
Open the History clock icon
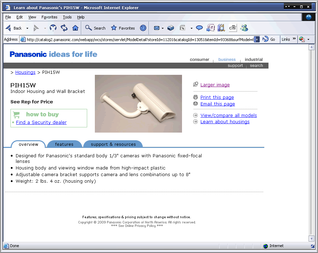pos(143,28)
